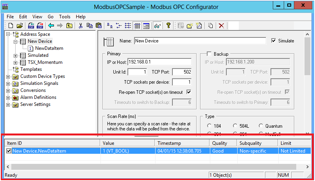The width and height of the screenshot is (315, 181).
Task: Expand the Custom Device Types folder
Action: (8, 77)
